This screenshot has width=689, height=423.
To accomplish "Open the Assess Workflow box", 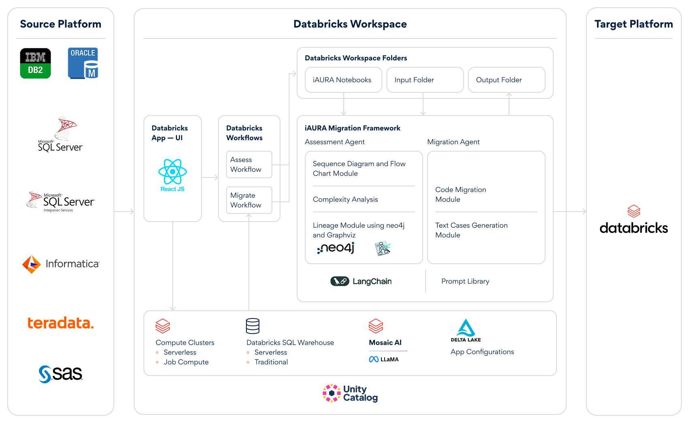I will tap(249, 164).
